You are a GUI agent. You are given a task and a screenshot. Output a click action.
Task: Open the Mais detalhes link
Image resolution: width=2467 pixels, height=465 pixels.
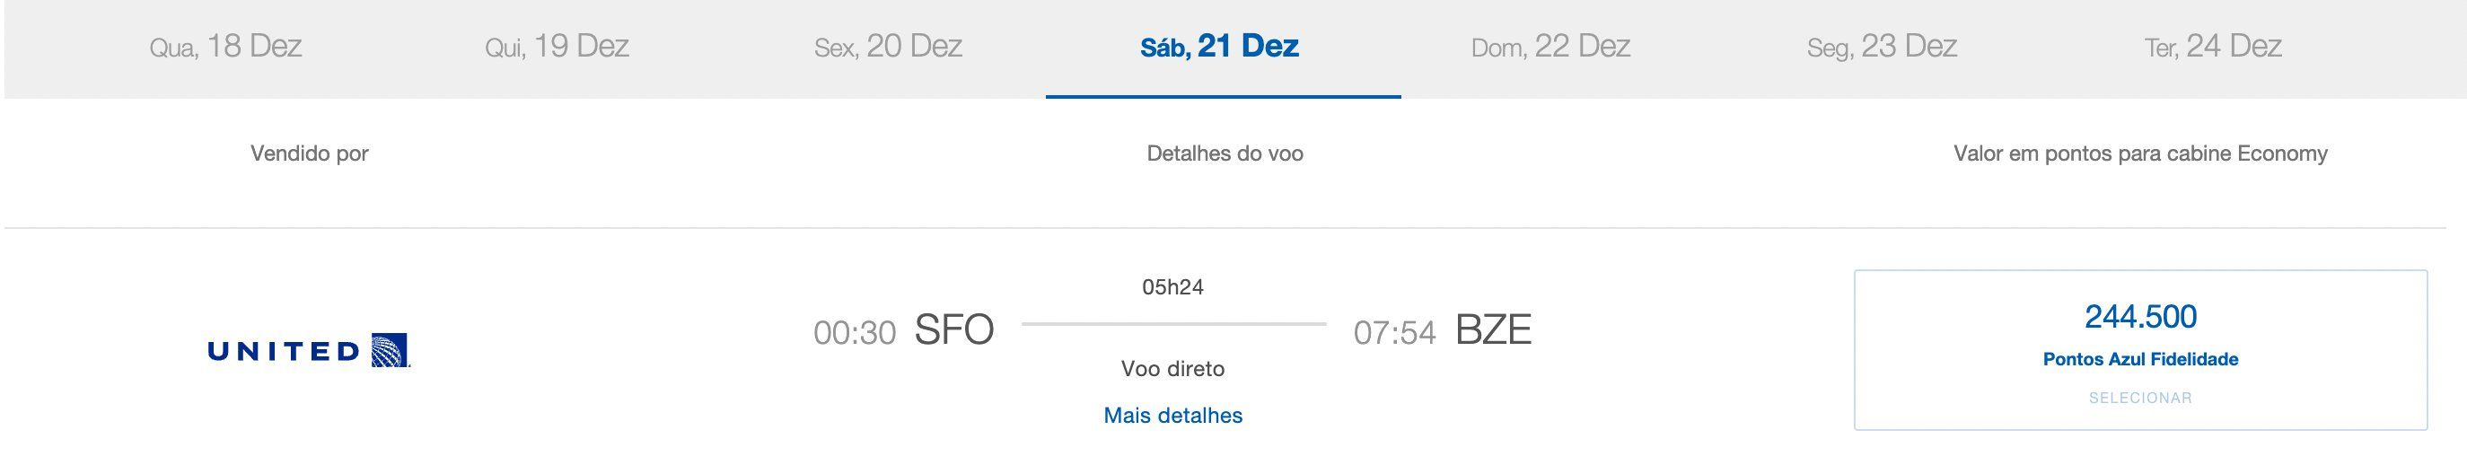1173,416
